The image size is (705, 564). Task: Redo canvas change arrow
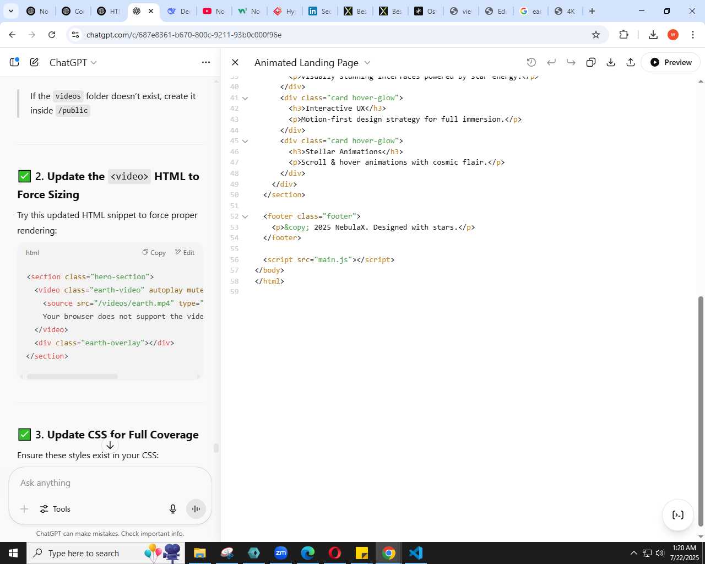tap(571, 62)
